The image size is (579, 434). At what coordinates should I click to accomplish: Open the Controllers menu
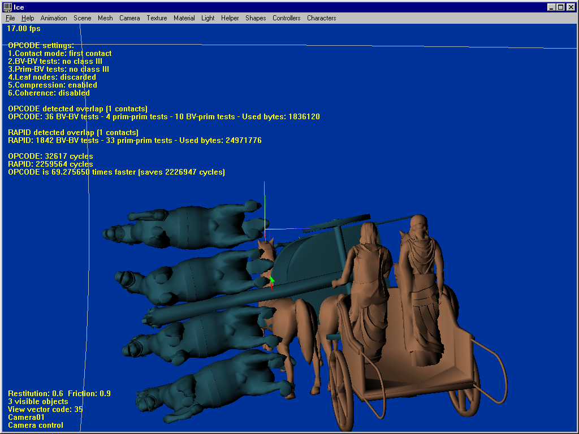287,18
